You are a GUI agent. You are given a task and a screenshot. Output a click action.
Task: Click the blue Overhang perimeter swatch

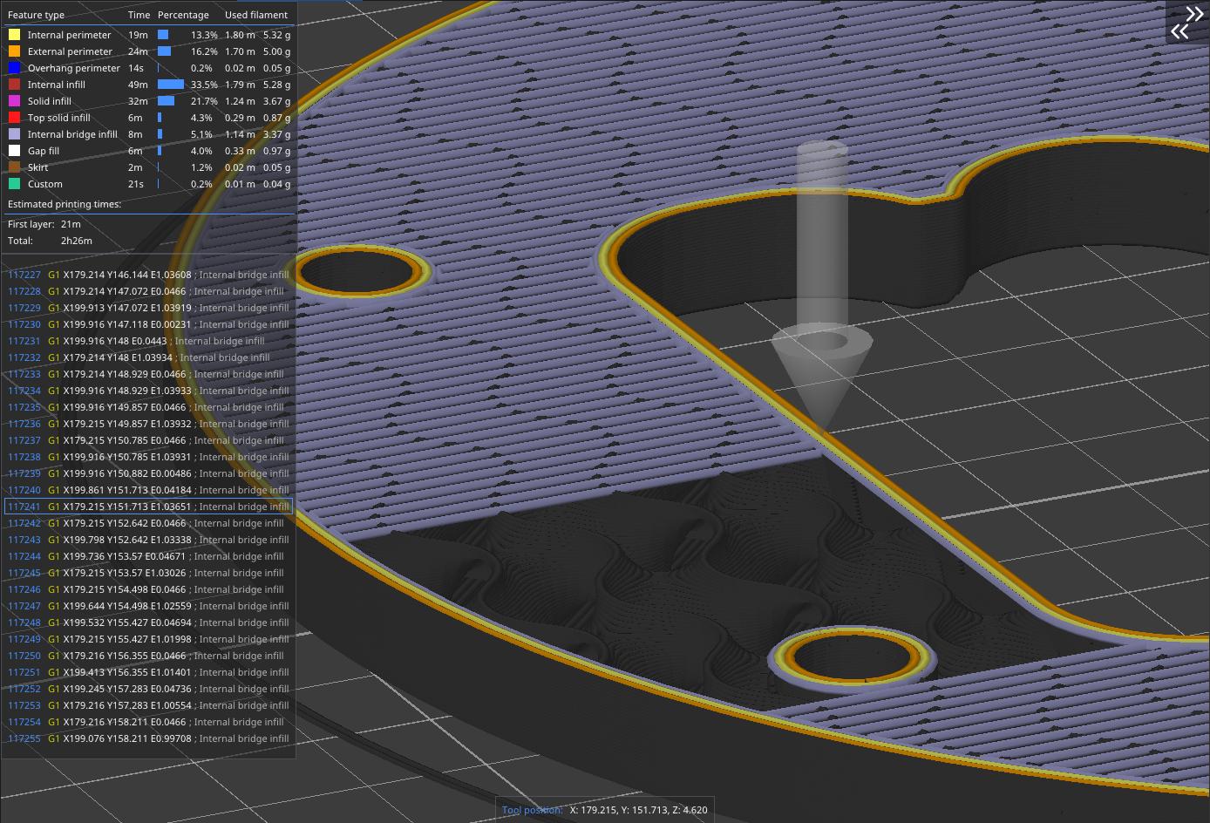click(x=13, y=68)
